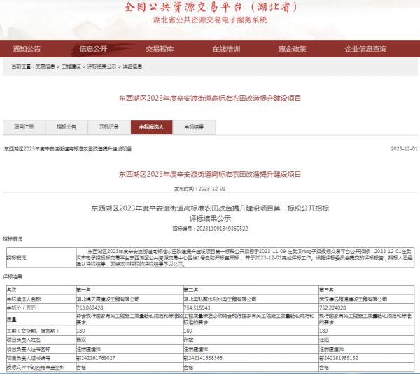Go back to 评标结果公示 via breadcrumb
Image resolution: width=420 pixels, height=374 pixels.
(x=102, y=66)
